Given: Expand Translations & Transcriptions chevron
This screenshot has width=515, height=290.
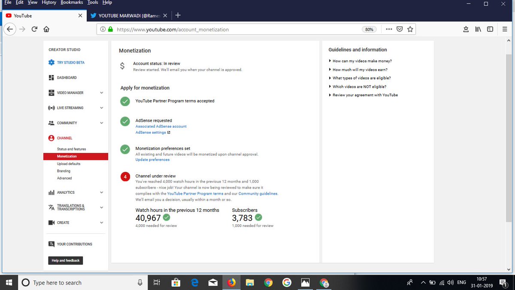Looking at the screenshot, I should pyautogui.click(x=102, y=208).
